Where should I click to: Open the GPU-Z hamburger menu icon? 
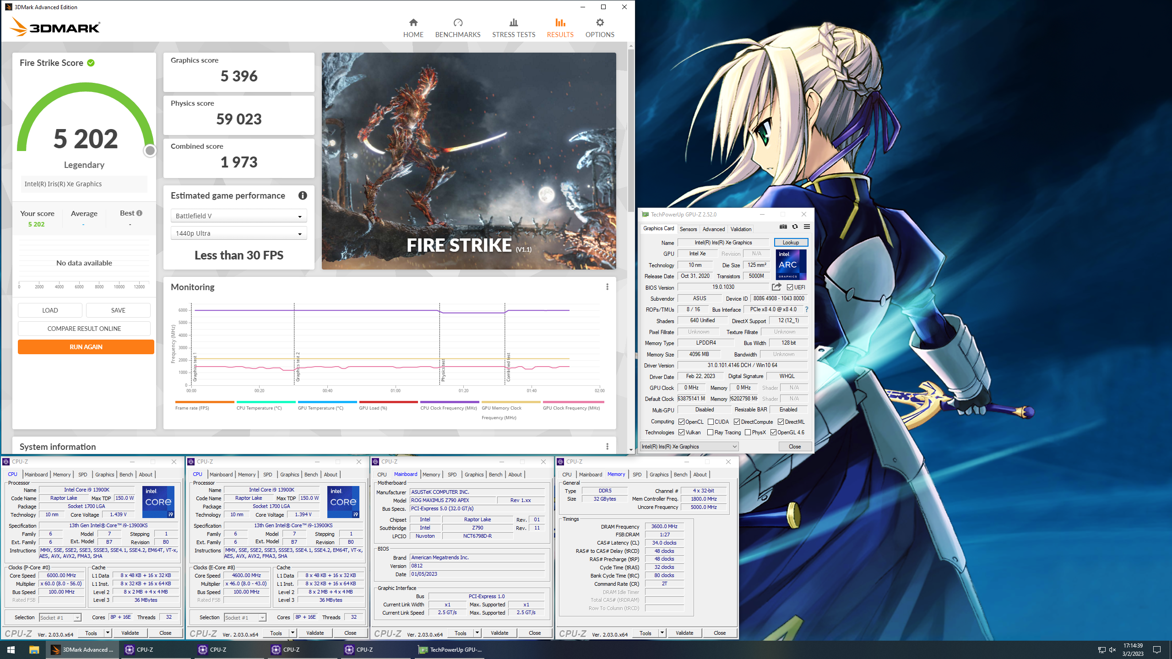(807, 227)
